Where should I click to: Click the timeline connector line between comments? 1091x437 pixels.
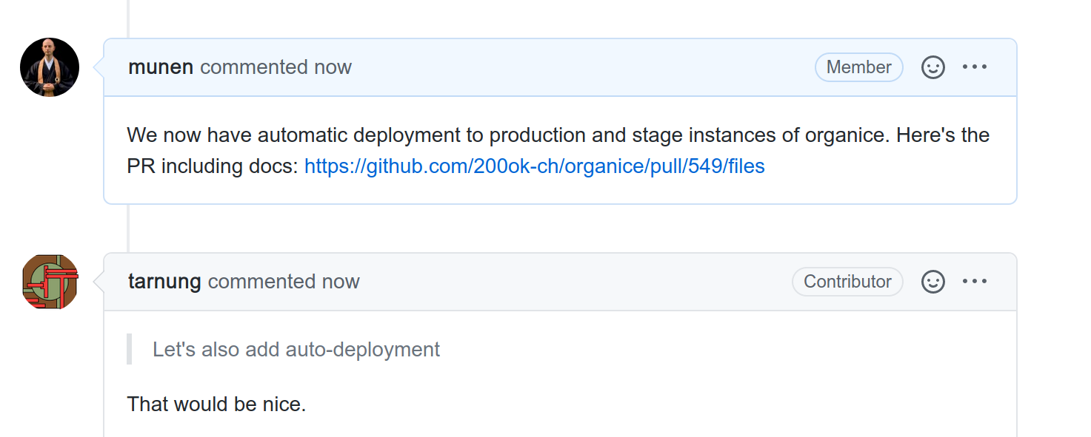(128, 228)
